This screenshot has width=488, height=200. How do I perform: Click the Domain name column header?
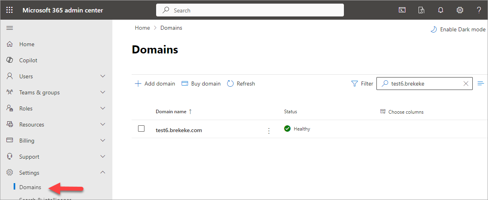pyautogui.click(x=171, y=112)
